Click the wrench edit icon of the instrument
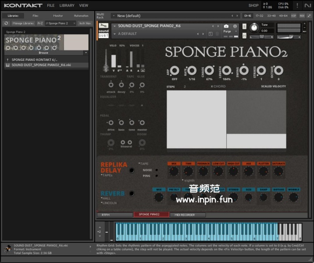Image resolution: width=314 pixels, height=263 pixels. point(103,26)
